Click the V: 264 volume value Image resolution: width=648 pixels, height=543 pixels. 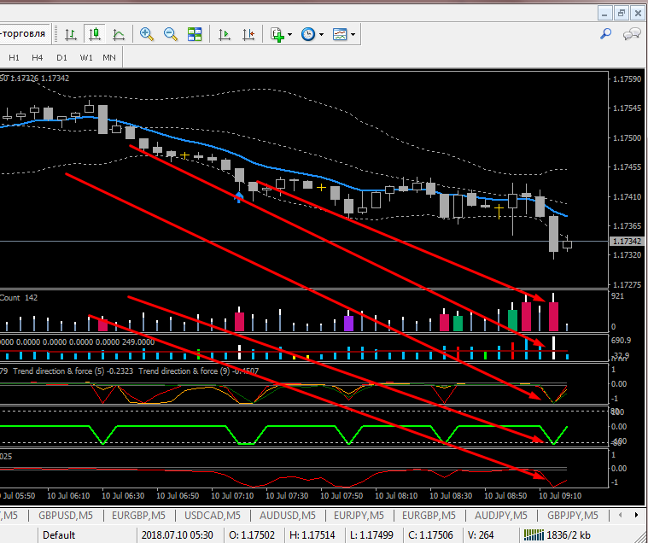pyautogui.click(x=481, y=535)
